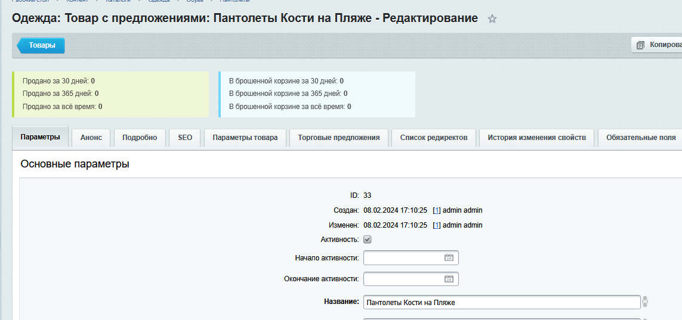682x320 pixels.
Task: Add page to favorites with star icon
Action: [492, 19]
